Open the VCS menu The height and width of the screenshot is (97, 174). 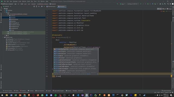pos(39,1)
